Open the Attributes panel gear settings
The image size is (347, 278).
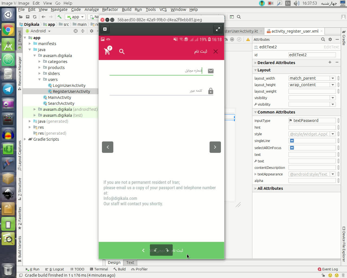330,39
